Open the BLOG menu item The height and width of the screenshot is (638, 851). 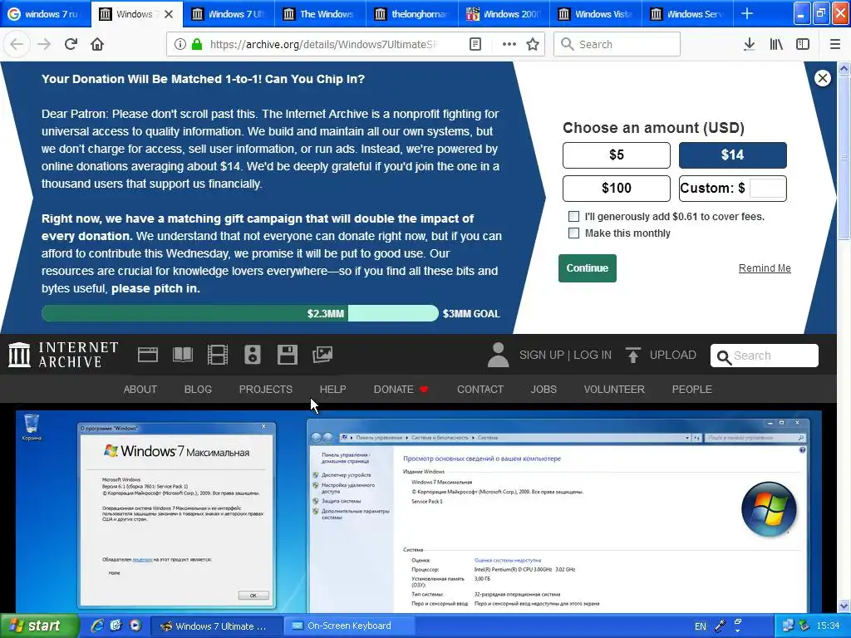198,390
